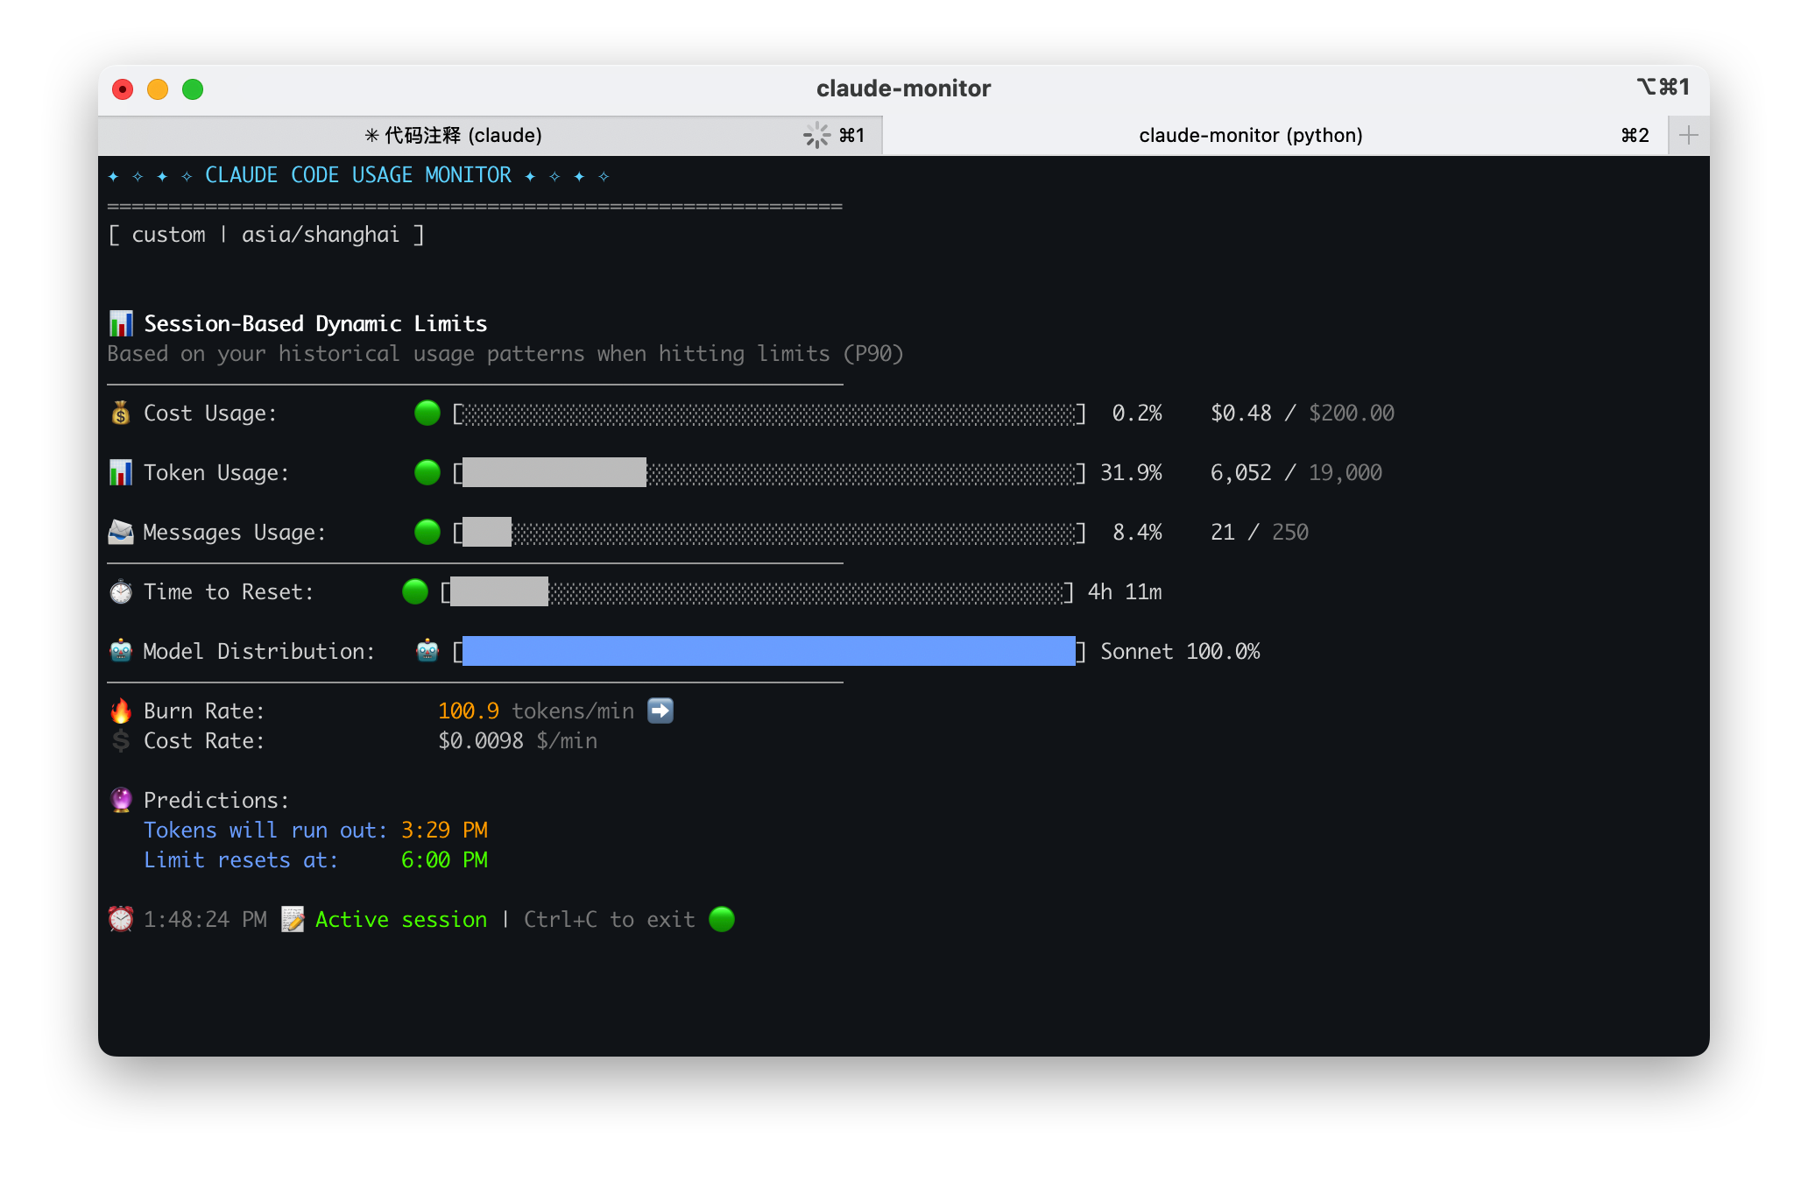Click the green dot after Ctrl+C to exit

pyautogui.click(x=722, y=919)
